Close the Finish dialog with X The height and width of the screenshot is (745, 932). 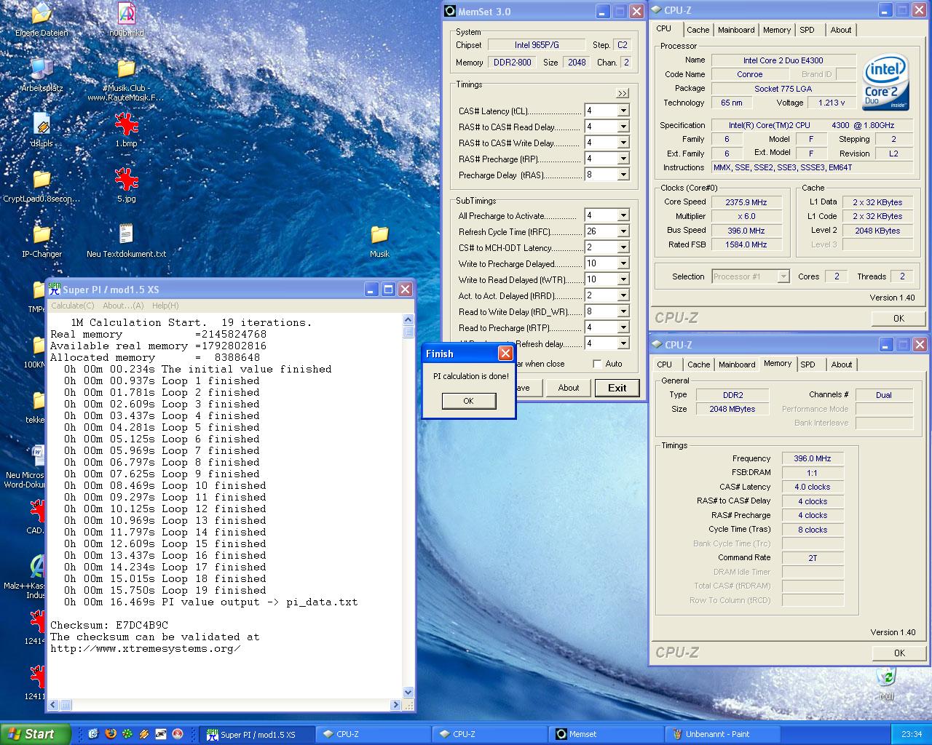[x=505, y=354]
